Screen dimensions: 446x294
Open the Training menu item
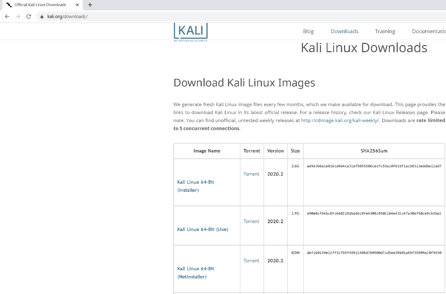[x=385, y=31]
